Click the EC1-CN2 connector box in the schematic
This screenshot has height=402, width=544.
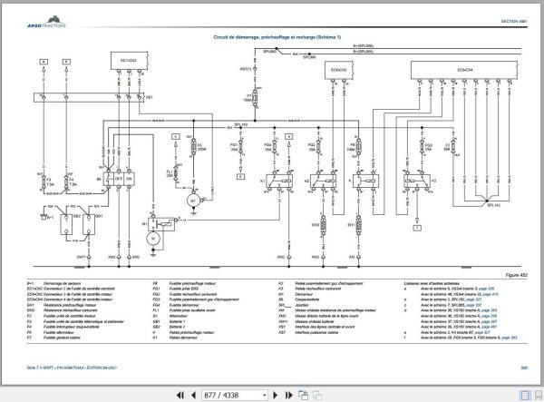(x=129, y=61)
